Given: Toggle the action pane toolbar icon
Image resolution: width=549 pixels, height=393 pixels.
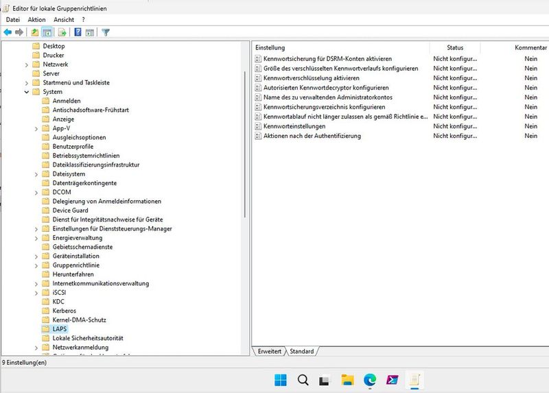Looking at the screenshot, I should tap(90, 32).
